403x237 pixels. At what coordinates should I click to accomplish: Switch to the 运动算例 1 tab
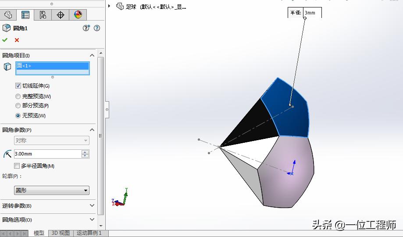(x=89, y=233)
